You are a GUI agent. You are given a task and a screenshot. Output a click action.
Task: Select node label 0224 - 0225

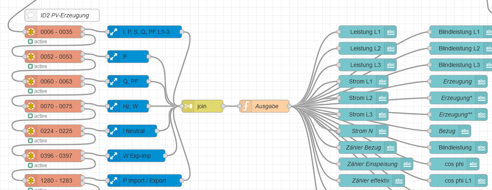click(x=56, y=131)
